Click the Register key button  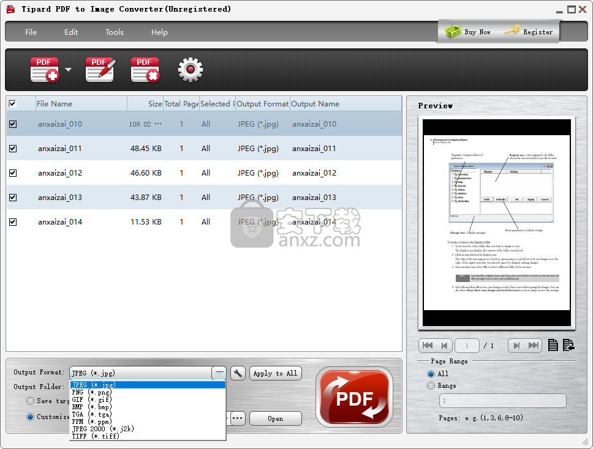point(528,32)
